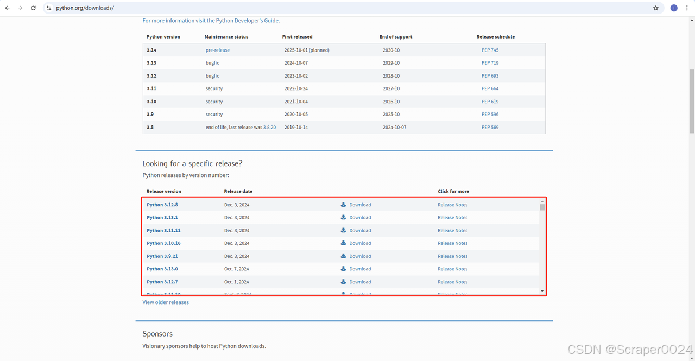Click the release list scrollbar up arrow

(542, 201)
